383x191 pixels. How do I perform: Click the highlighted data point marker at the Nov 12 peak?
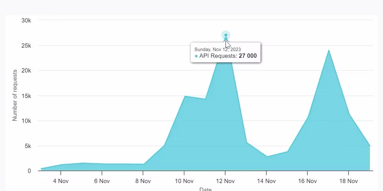tap(226, 35)
